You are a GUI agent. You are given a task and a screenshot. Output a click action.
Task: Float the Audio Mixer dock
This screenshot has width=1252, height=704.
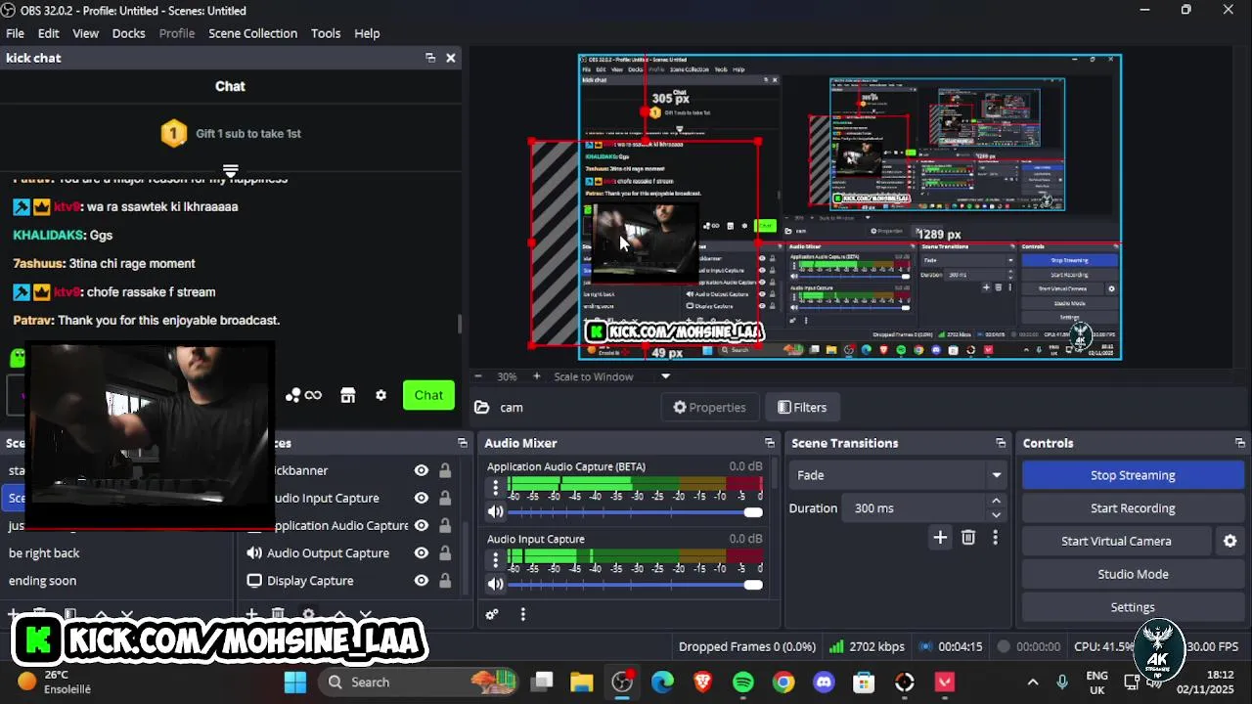[770, 443]
